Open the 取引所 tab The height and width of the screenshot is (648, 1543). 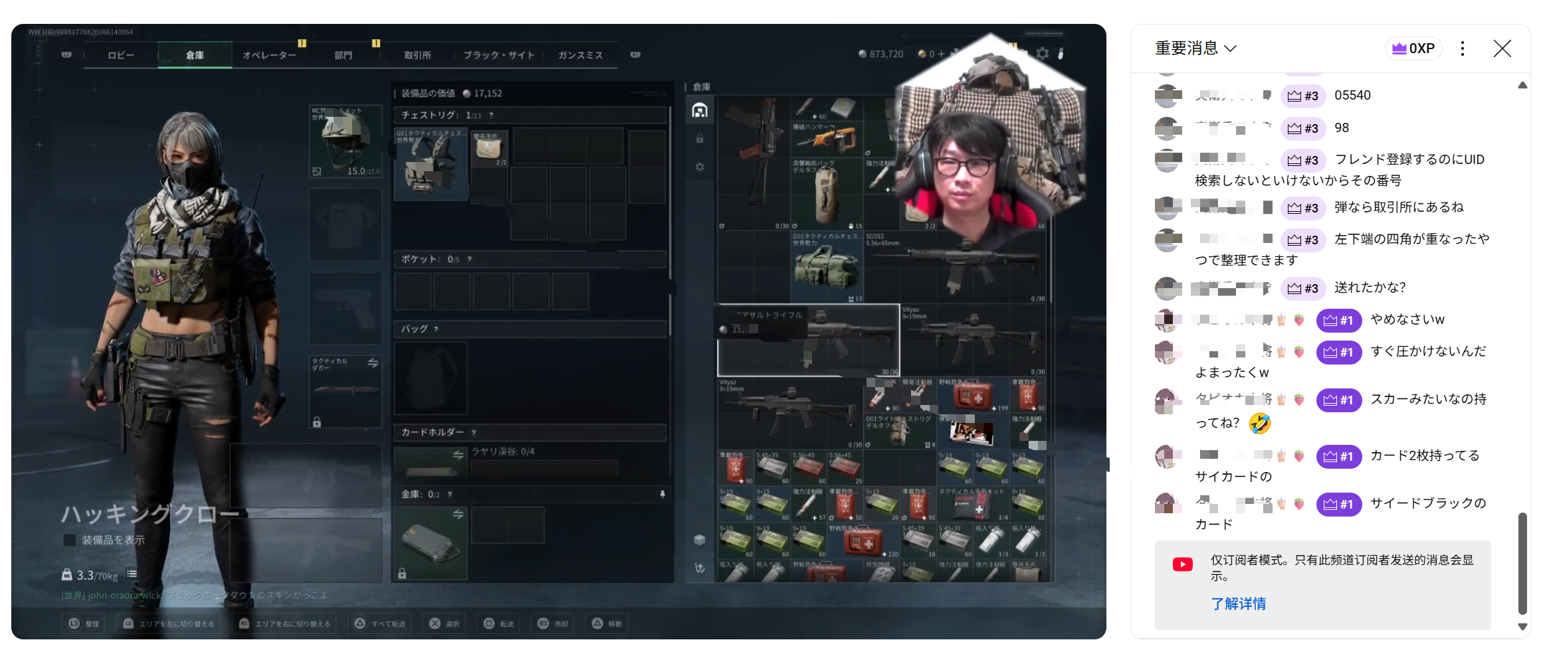click(417, 55)
